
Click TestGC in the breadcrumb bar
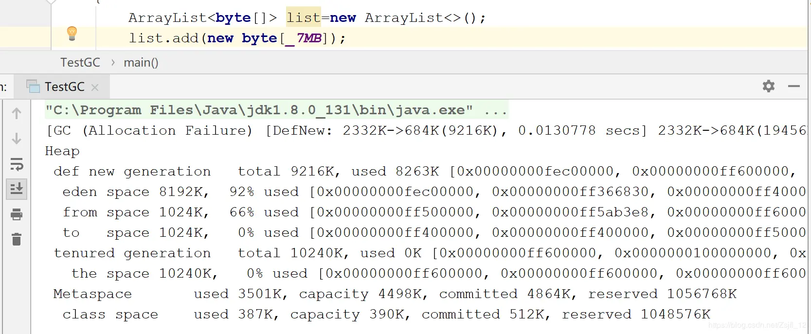80,63
